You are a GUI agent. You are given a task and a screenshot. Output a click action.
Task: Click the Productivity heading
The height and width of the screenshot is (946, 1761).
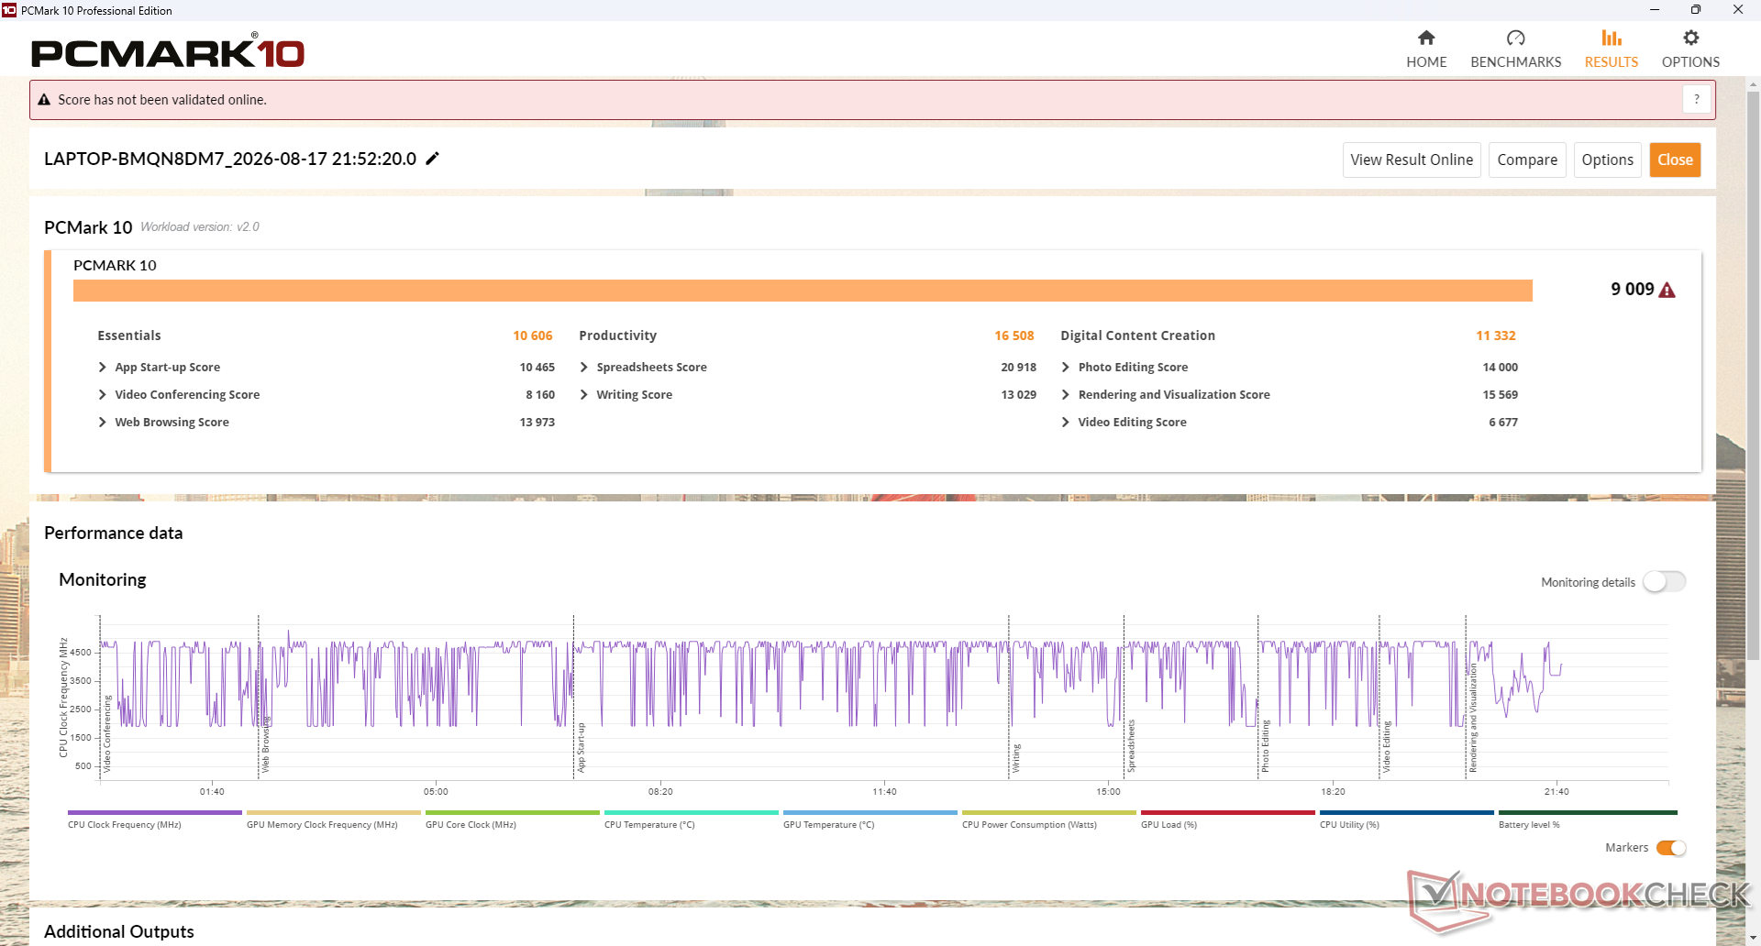(x=618, y=335)
